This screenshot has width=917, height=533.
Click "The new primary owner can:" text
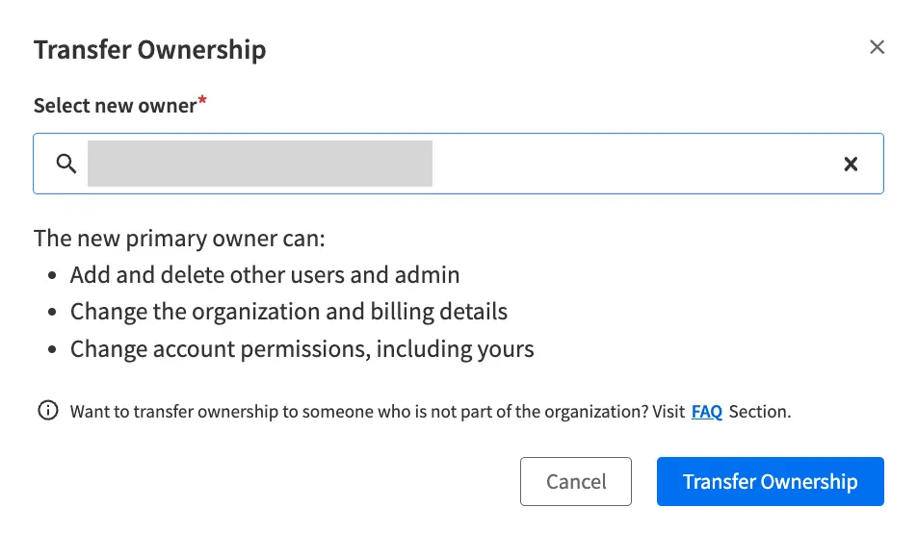tap(179, 239)
